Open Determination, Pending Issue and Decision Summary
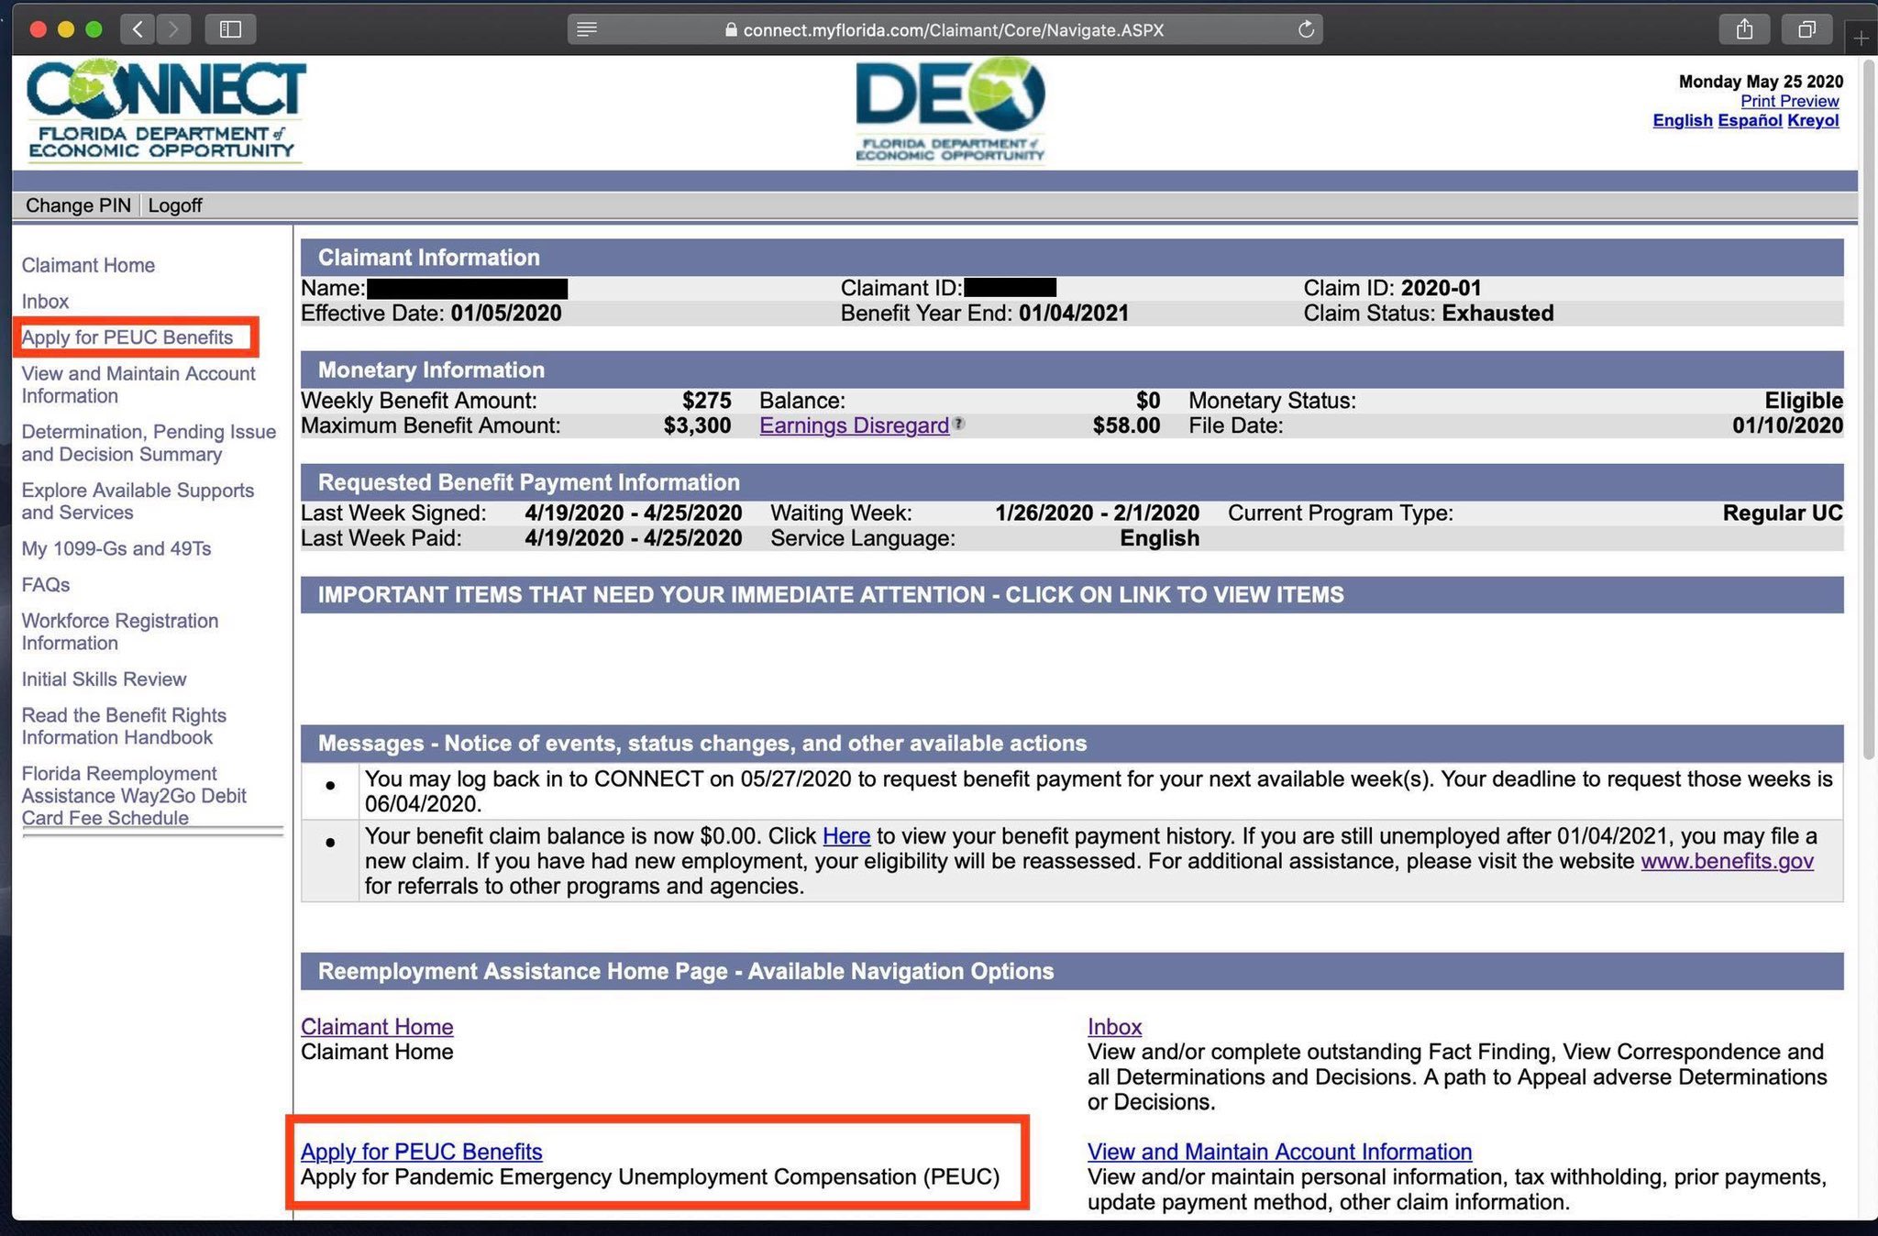 [x=149, y=443]
